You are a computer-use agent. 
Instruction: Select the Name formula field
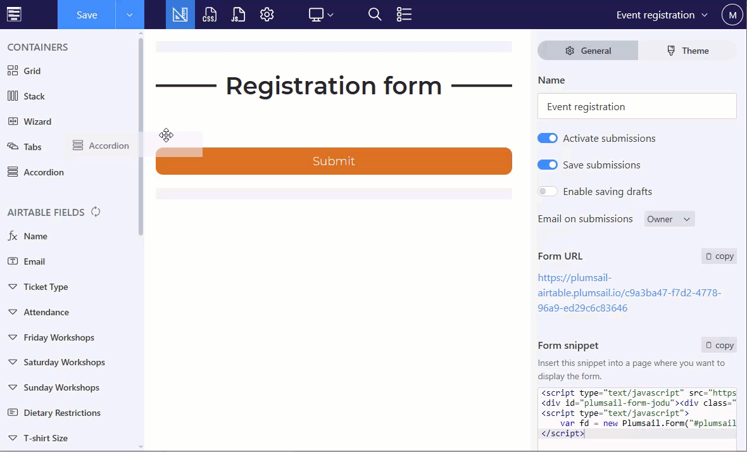27,236
